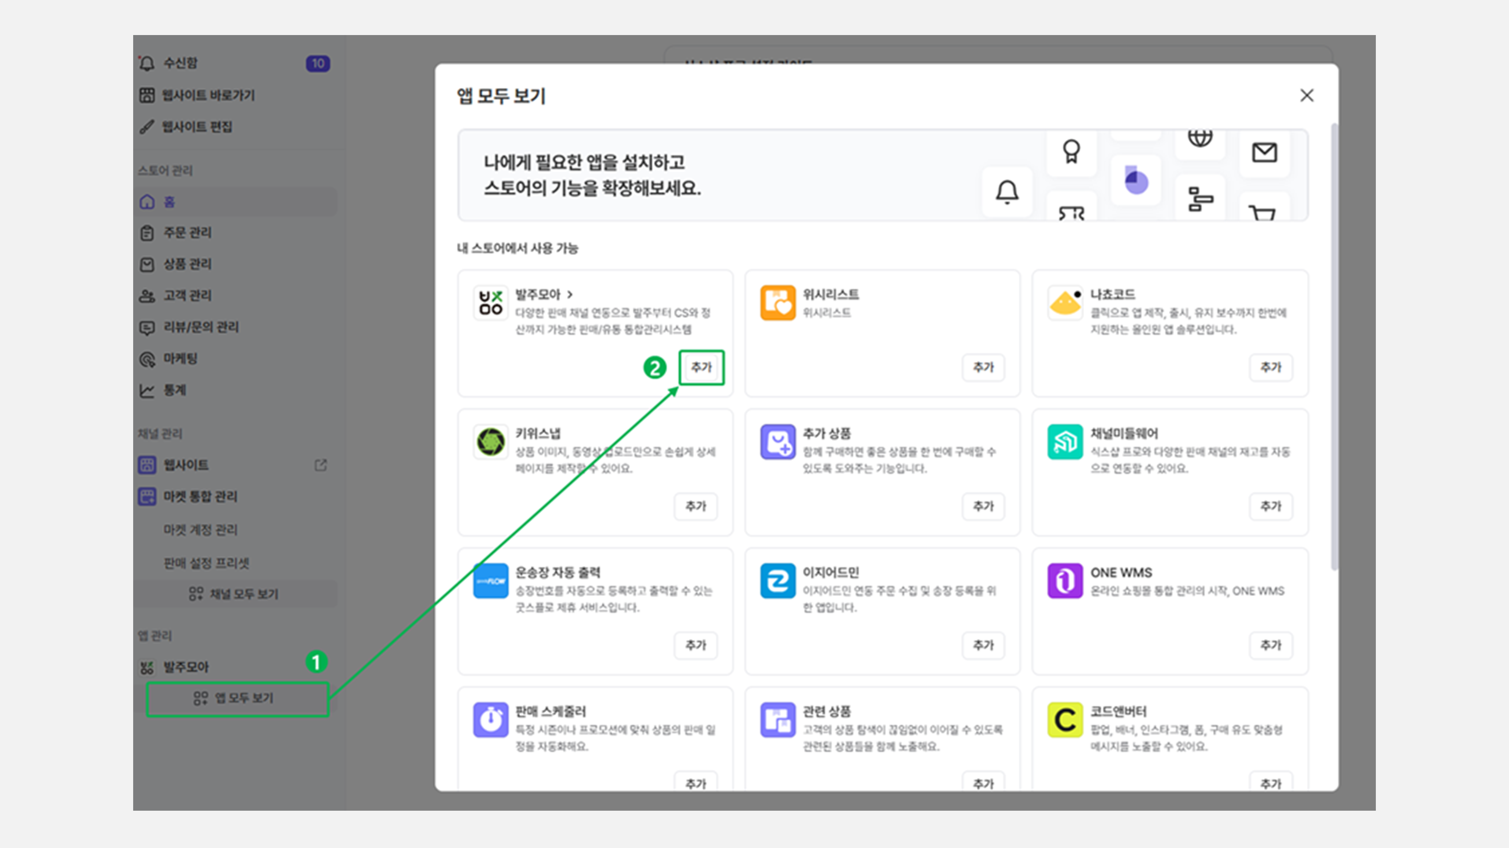Click the 코드앤버터 app icon
The width and height of the screenshot is (1509, 848).
1064,719
